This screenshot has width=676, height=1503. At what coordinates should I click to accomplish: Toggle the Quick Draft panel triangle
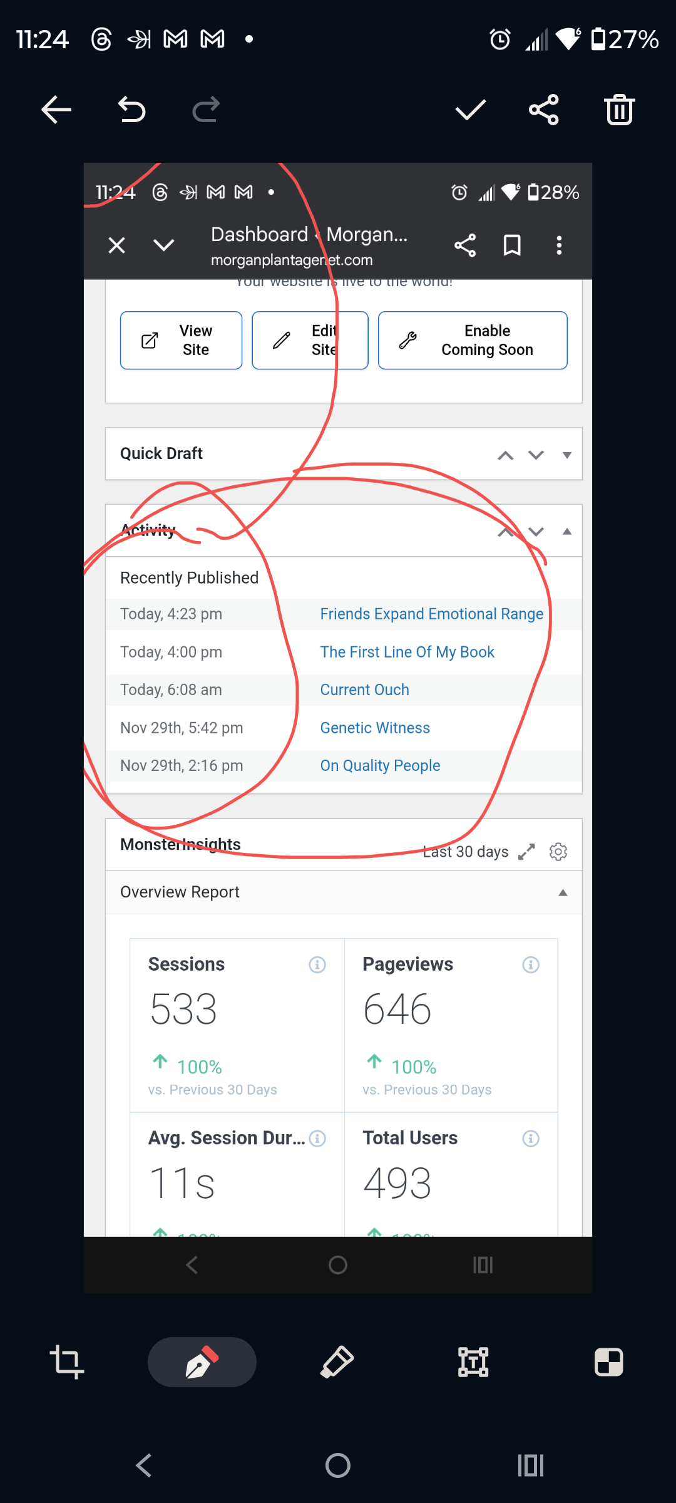pyautogui.click(x=567, y=455)
